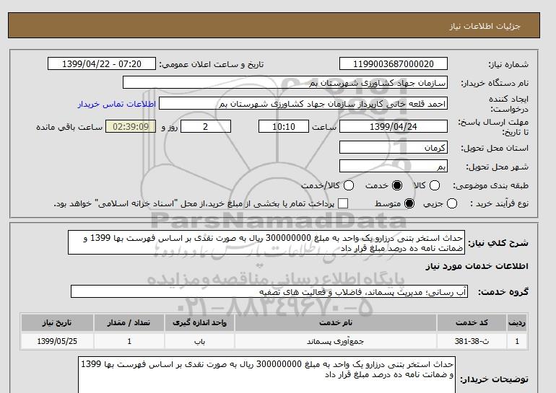Click the buyer organization name field
The width and height of the screenshot is (556, 393).
285,82
